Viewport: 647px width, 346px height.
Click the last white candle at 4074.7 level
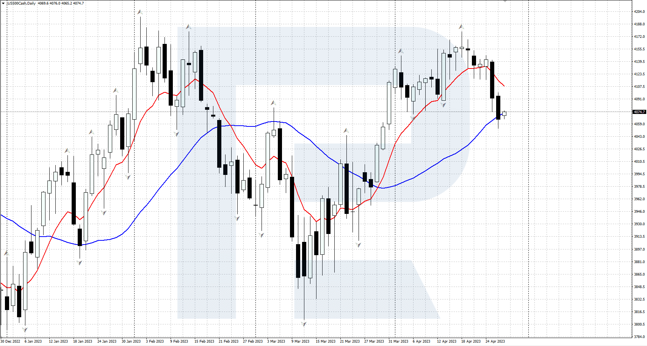click(504, 114)
